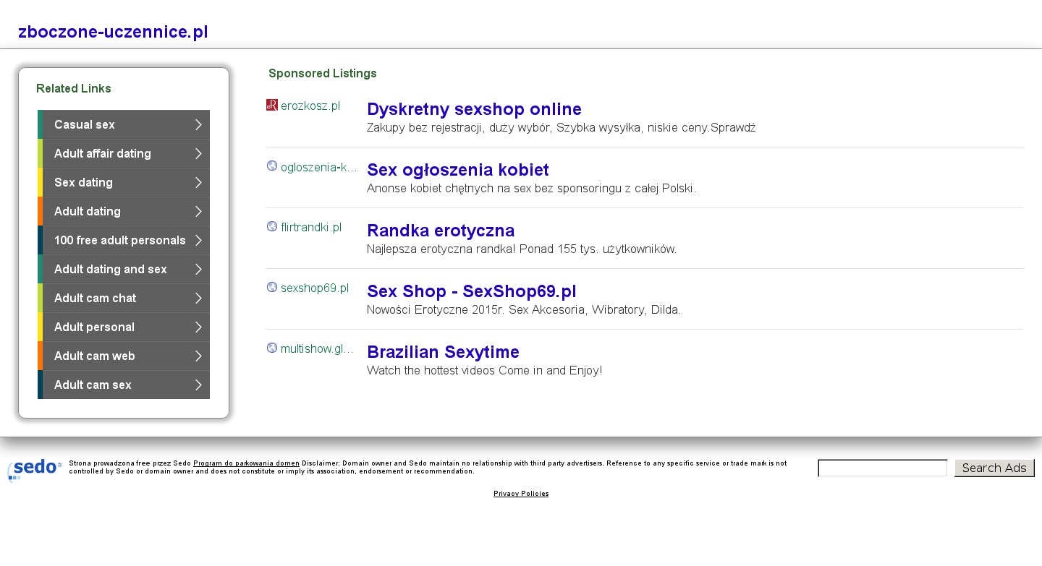Click the Sedo logo in footer

click(x=34, y=469)
